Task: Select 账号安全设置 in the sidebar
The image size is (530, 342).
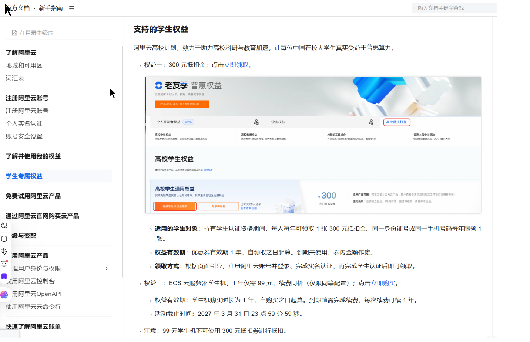Action: pos(24,136)
